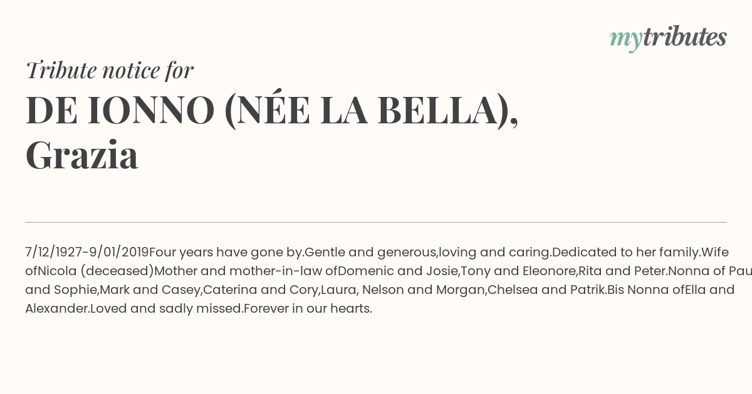The width and height of the screenshot is (752, 394).
Task: Select the names "Domenic and Josie"
Action: pyautogui.click(x=397, y=271)
